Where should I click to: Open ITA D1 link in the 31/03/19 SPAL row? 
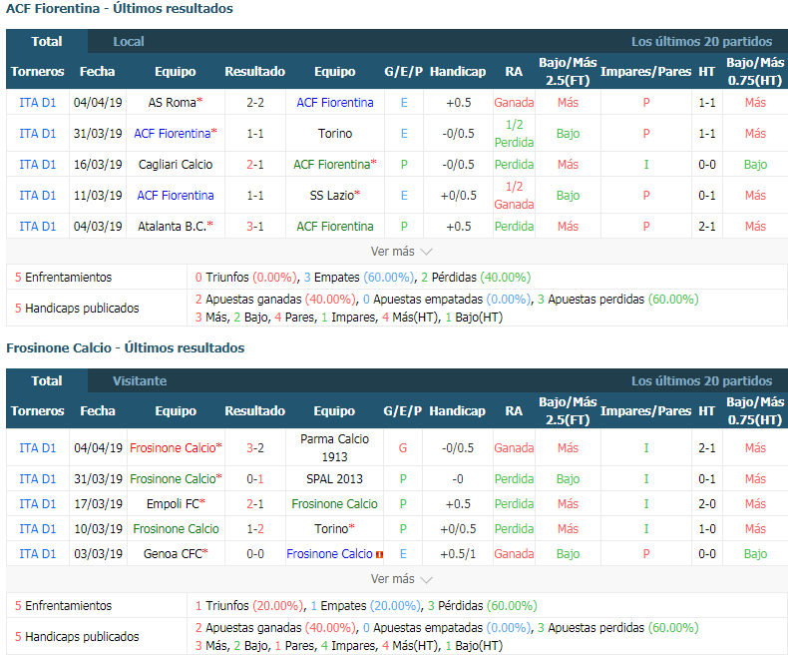click(38, 479)
